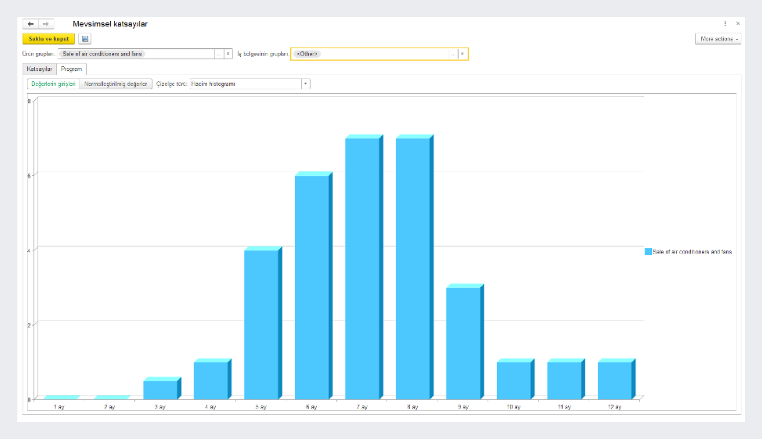Open the Ürün grupları selection ellipsis
The height and width of the screenshot is (439, 762).
tap(219, 54)
